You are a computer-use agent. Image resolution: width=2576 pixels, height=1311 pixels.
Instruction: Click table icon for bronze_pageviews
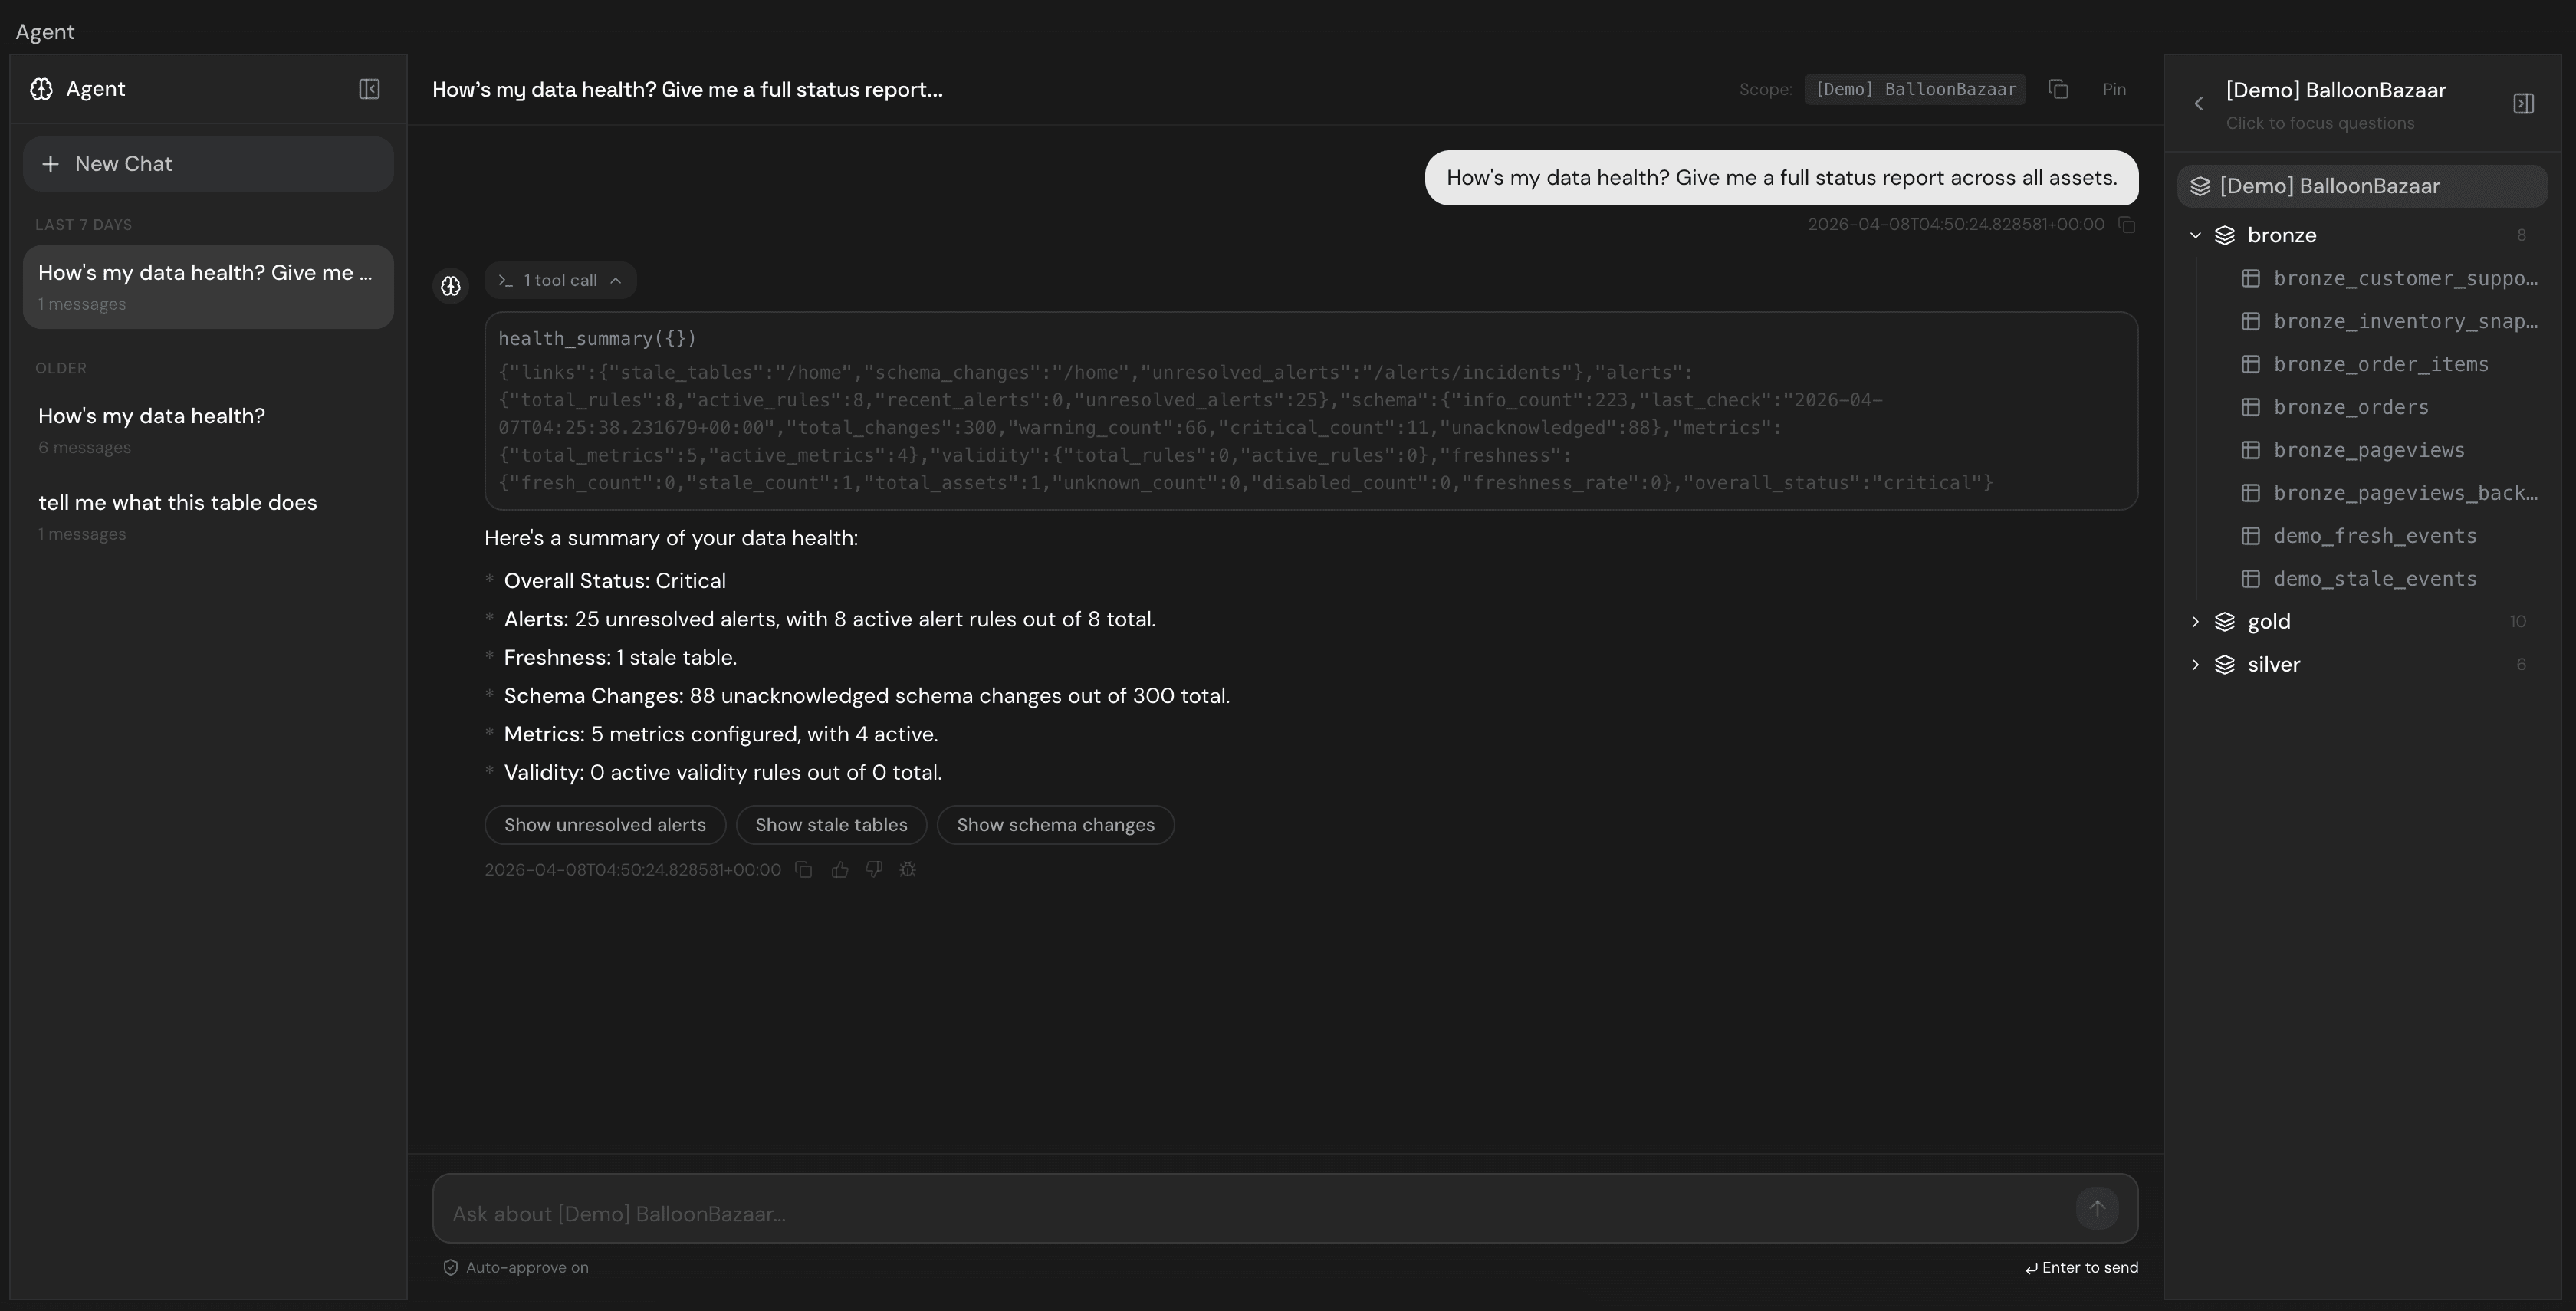tap(2250, 451)
